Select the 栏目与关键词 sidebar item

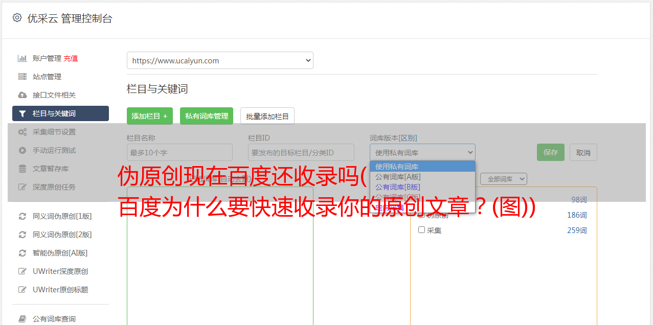(x=60, y=113)
